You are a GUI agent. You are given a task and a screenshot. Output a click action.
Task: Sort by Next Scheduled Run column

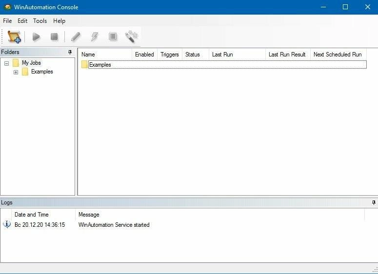[338, 55]
